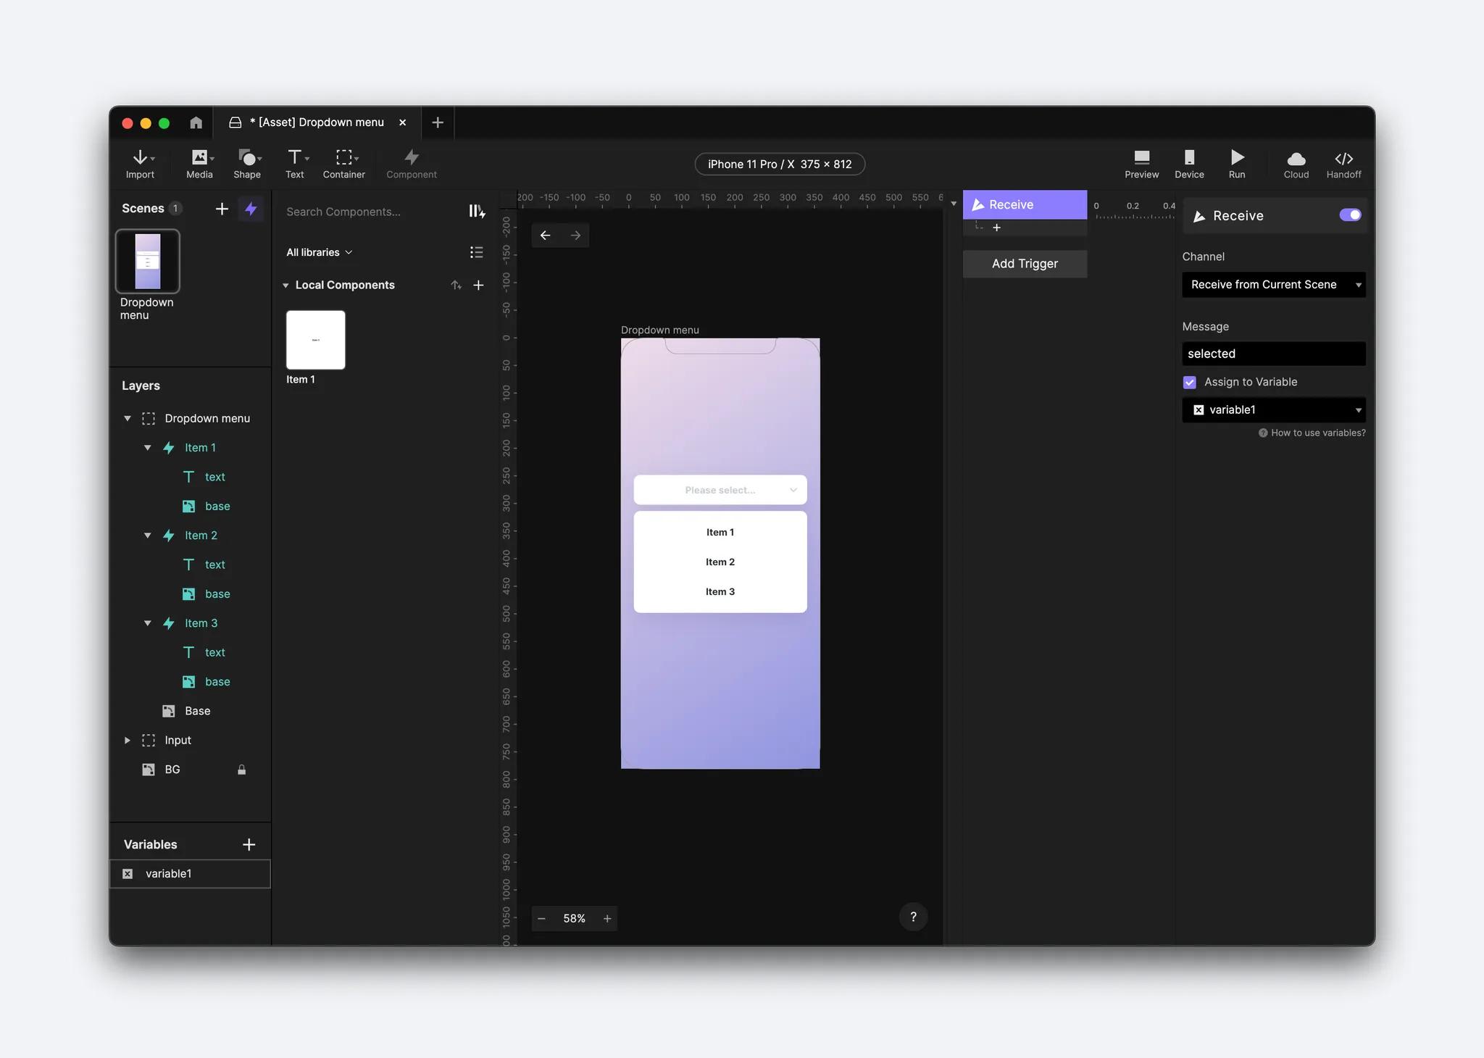Run the prototype

click(1237, 164)
